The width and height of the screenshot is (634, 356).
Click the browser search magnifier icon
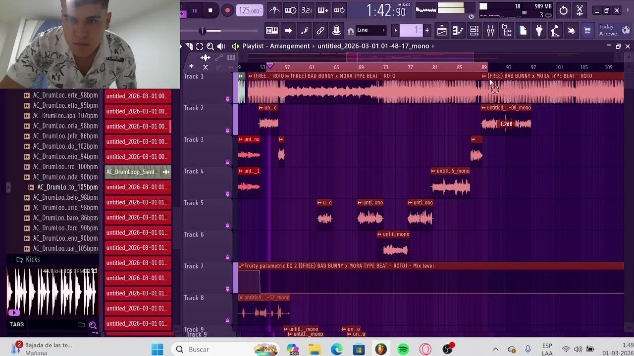(x=93, y=325)
